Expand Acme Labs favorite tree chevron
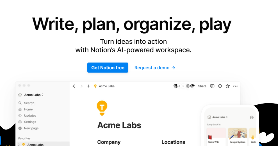278x146 pixels. pyautogui.click(x=19, y=145)
